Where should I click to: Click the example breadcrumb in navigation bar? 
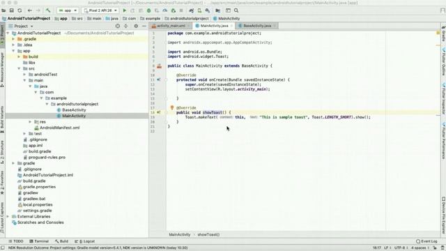151,19
